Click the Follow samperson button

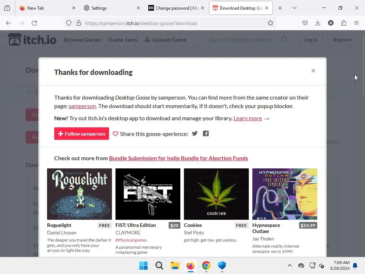(x=82, y=134)
